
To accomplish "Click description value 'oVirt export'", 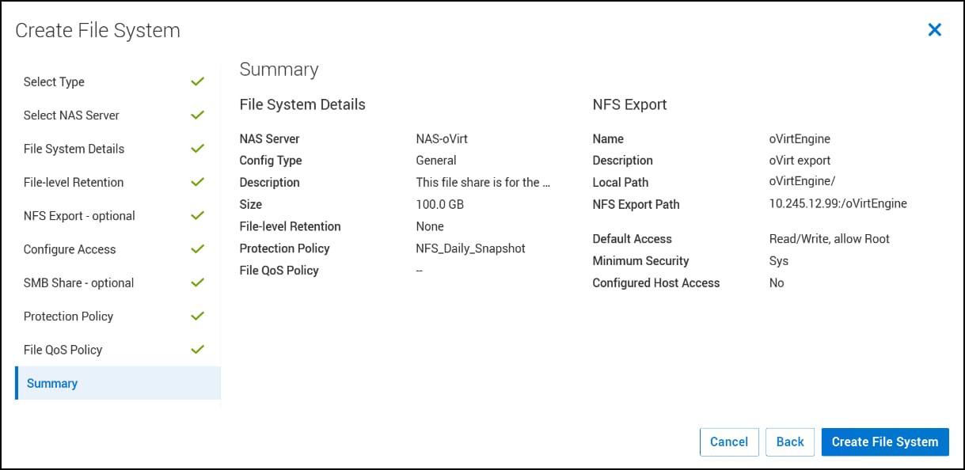I will 800,160.
